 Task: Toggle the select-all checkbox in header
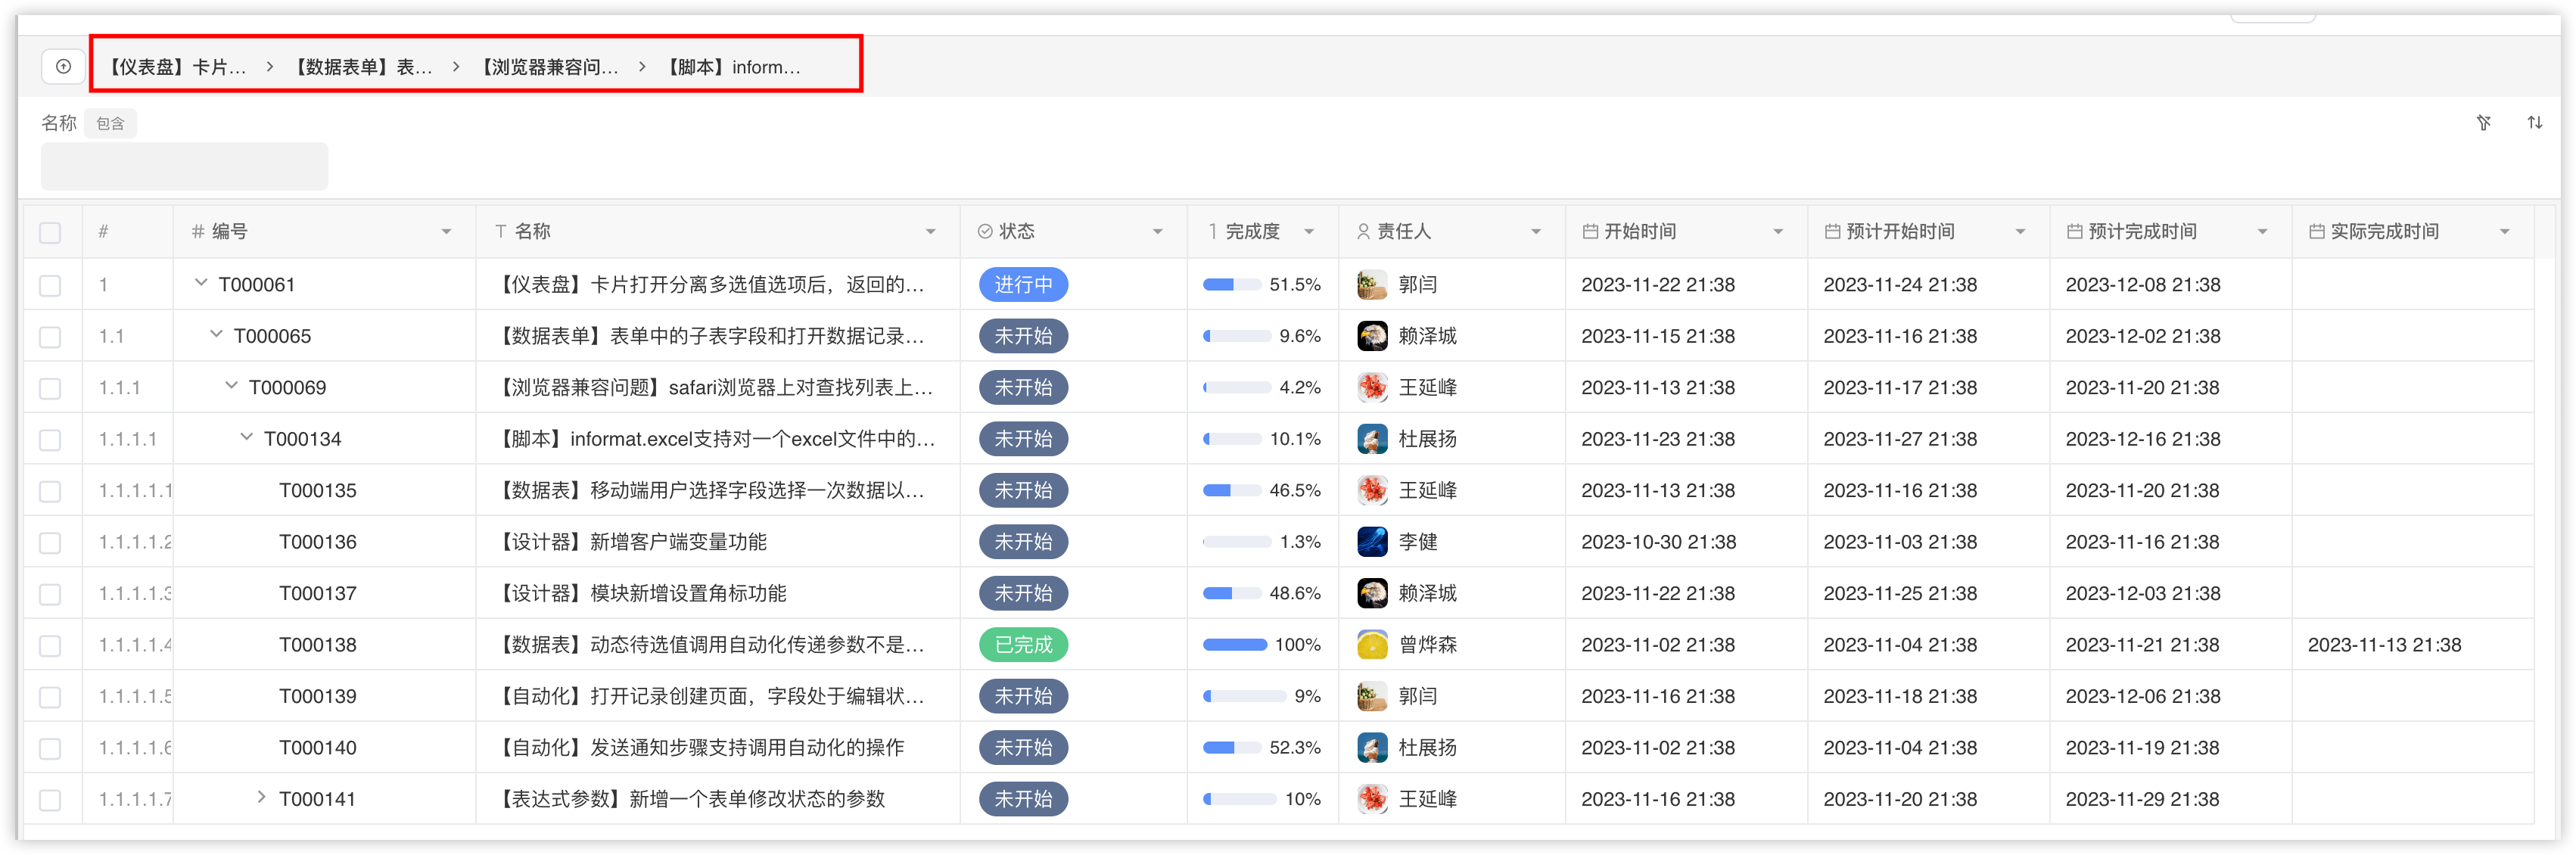pyautogui.click(x=50, y=233)
